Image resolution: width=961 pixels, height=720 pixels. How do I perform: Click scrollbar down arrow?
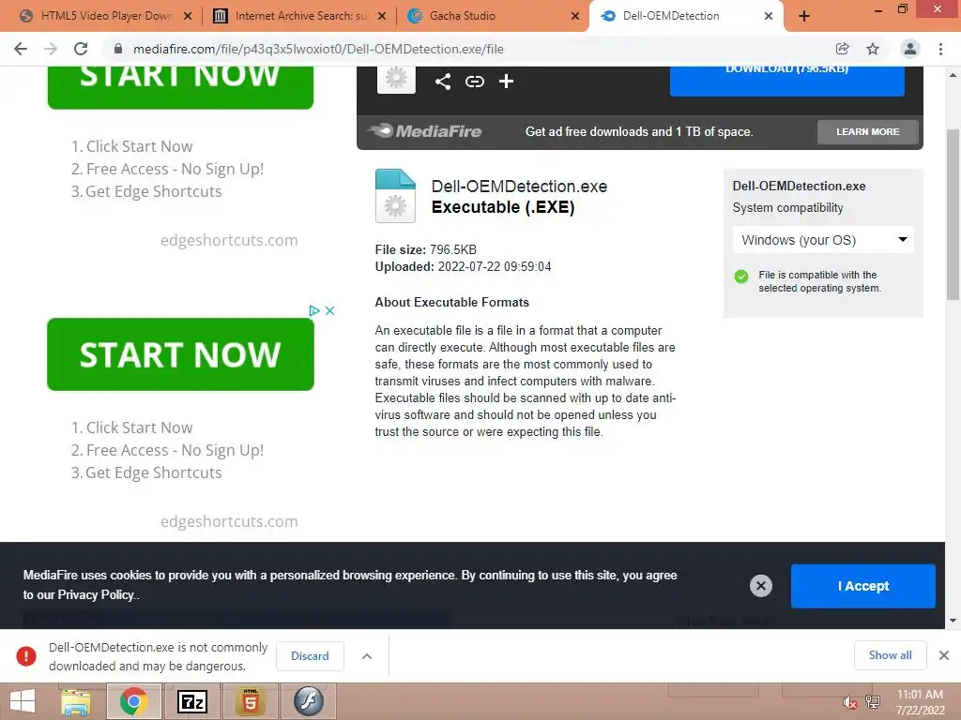tap(953, 621)
